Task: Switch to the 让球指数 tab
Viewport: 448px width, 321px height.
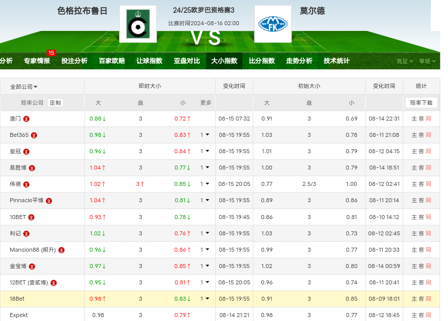Action: click(149, 60)
